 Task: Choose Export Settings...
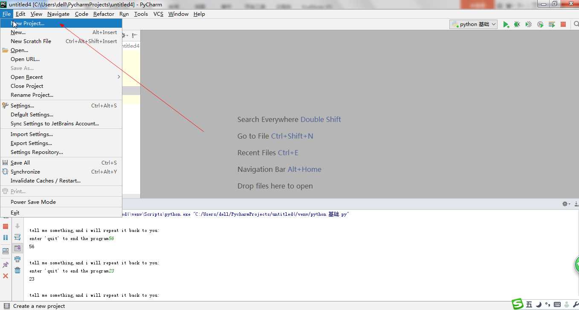61,143
